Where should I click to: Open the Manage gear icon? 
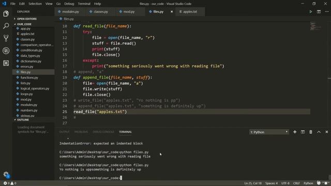6,175
